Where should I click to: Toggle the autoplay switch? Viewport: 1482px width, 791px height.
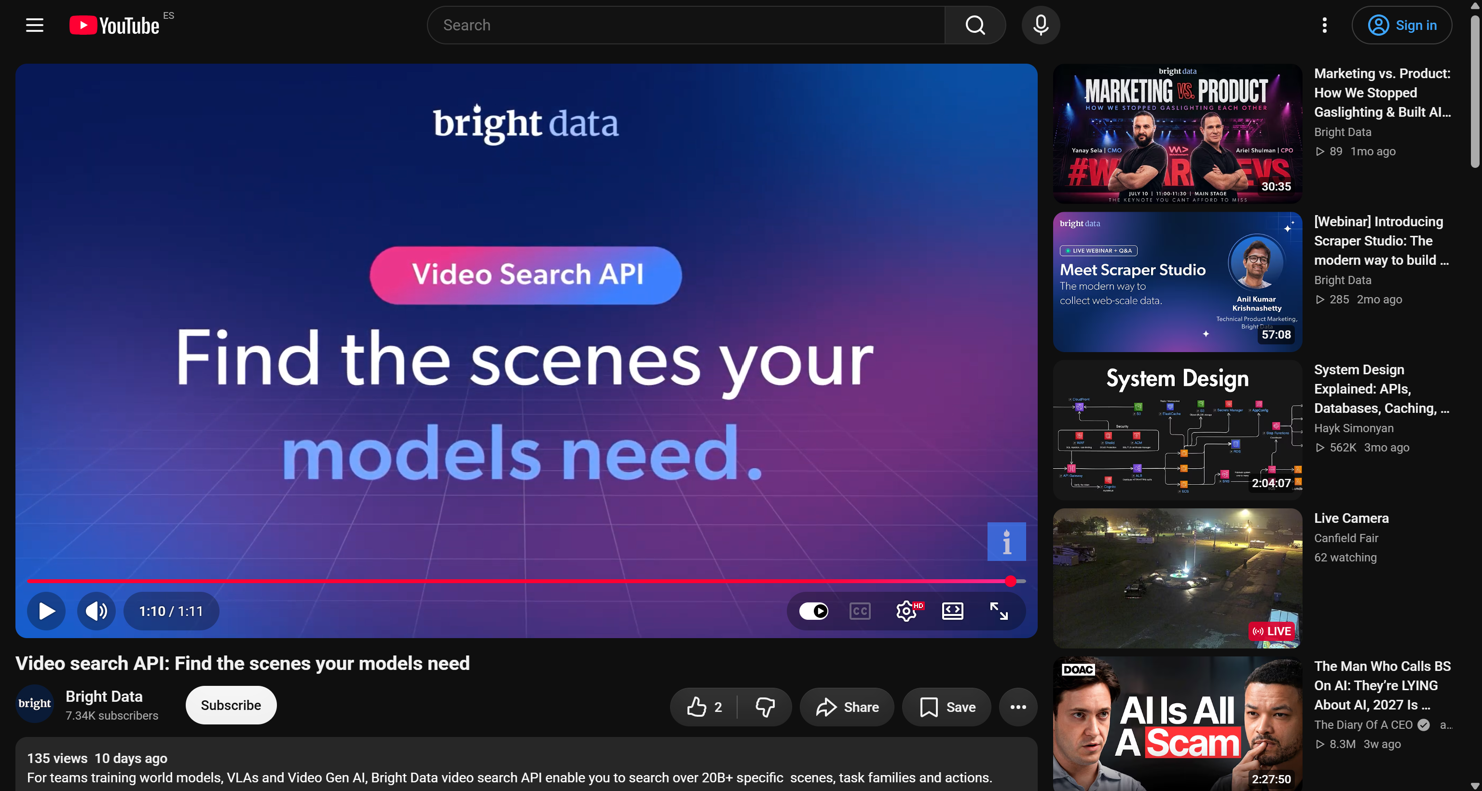point(813,611)
